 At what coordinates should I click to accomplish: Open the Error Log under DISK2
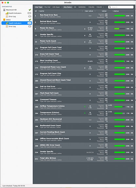pos(12,26)
